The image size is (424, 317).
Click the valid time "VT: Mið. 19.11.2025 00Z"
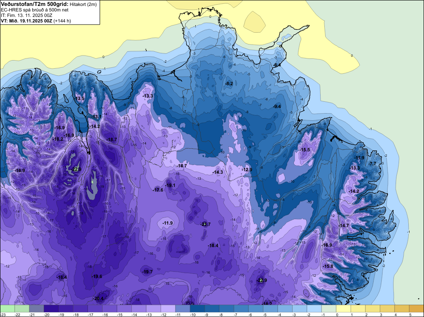(x=26, y=21)
